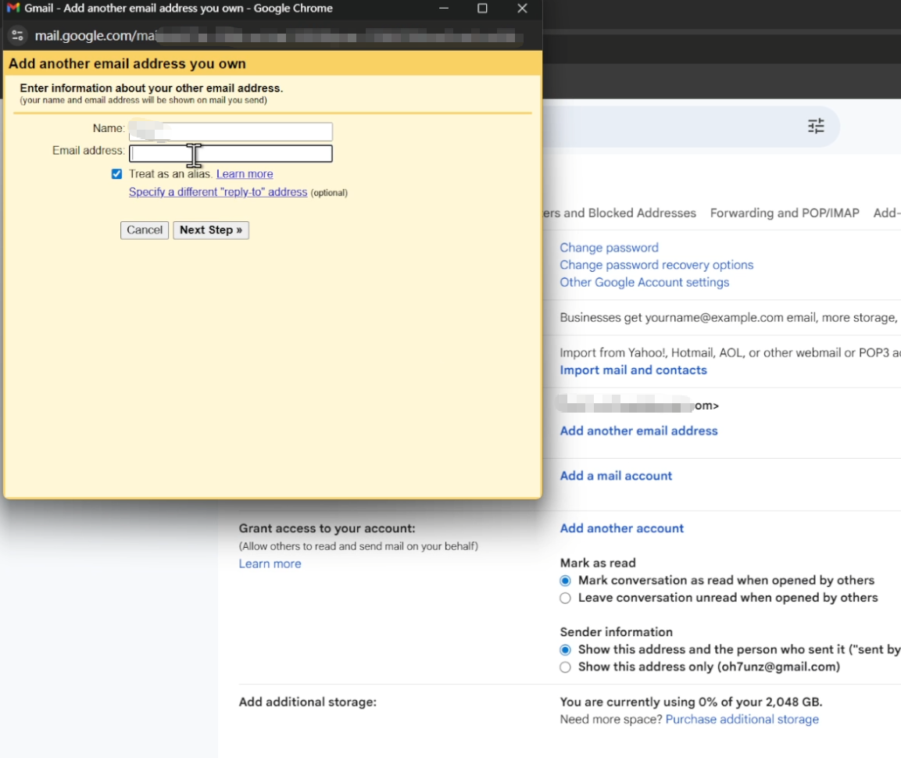Open Specify a different reply-to address link
This screenshot has width=901, height=758.
(x=218, y=192)
